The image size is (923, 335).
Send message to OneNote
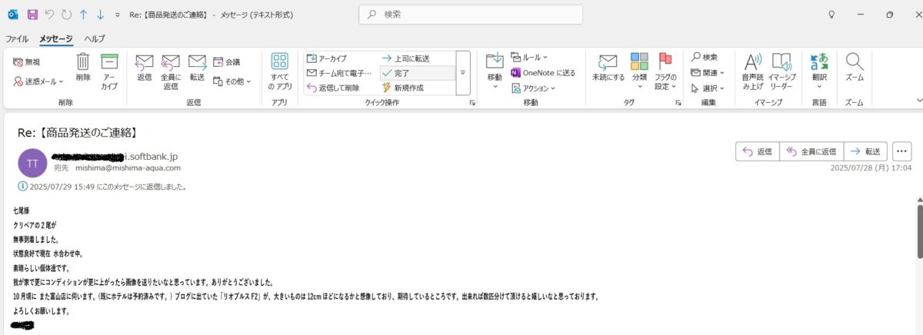543,73
